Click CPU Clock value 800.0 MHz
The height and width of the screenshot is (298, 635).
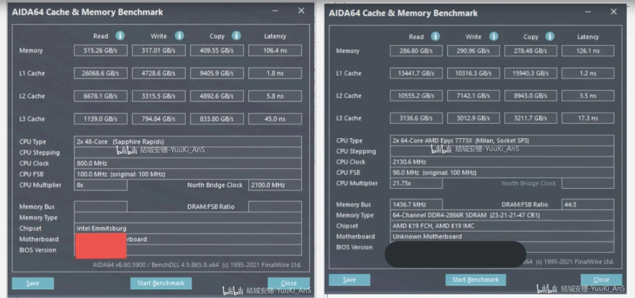188,163
